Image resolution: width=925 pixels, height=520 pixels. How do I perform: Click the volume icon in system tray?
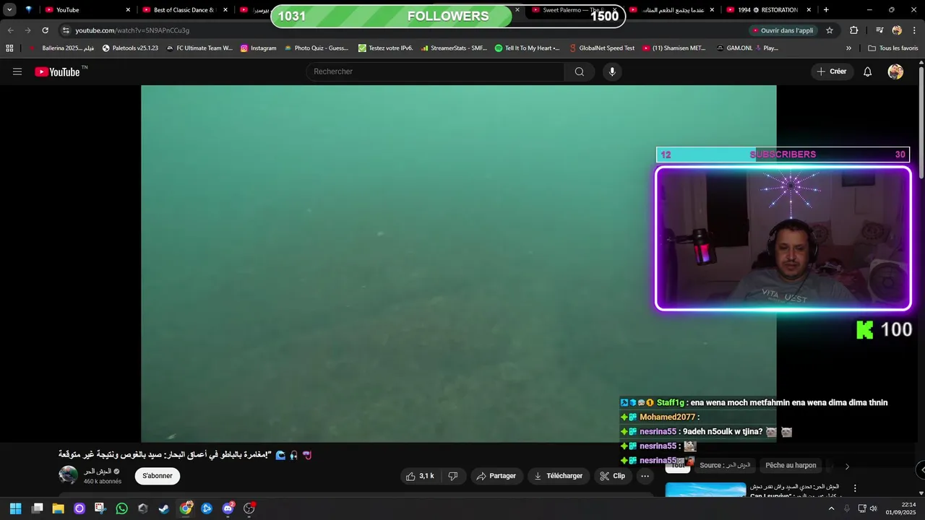873,508
